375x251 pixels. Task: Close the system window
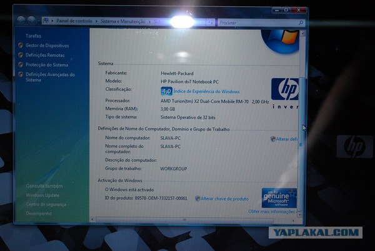(299, 10)
